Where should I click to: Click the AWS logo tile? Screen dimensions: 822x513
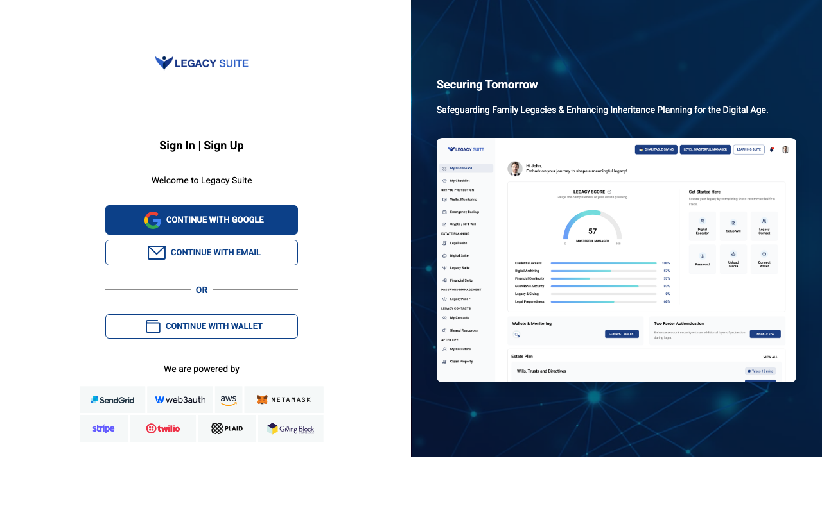pyautogui.click(x=229, y=399)
